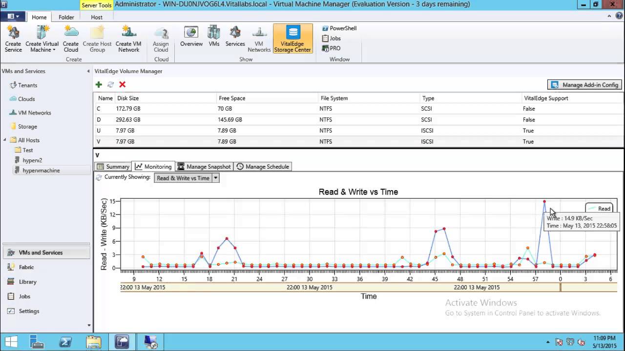
Task: Click Assign Cloud icon
Action: pos(161,39)
